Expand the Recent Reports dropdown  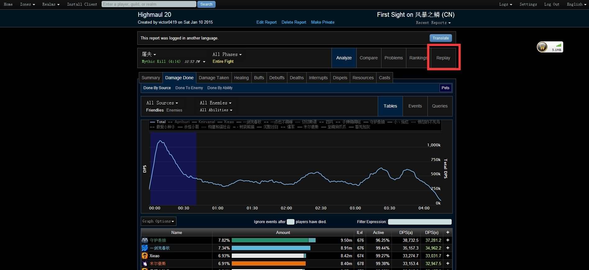point(433,23)
